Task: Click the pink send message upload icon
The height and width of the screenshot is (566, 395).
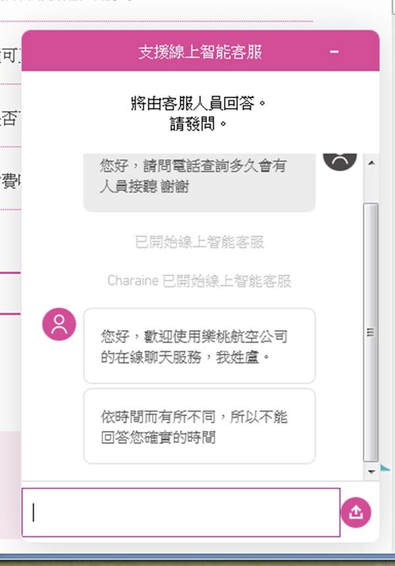Action: (x=355, y=512)
